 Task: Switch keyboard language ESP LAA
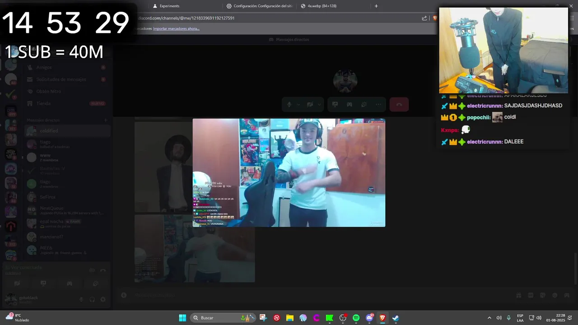pyautogui.click(x=520, y=318)
